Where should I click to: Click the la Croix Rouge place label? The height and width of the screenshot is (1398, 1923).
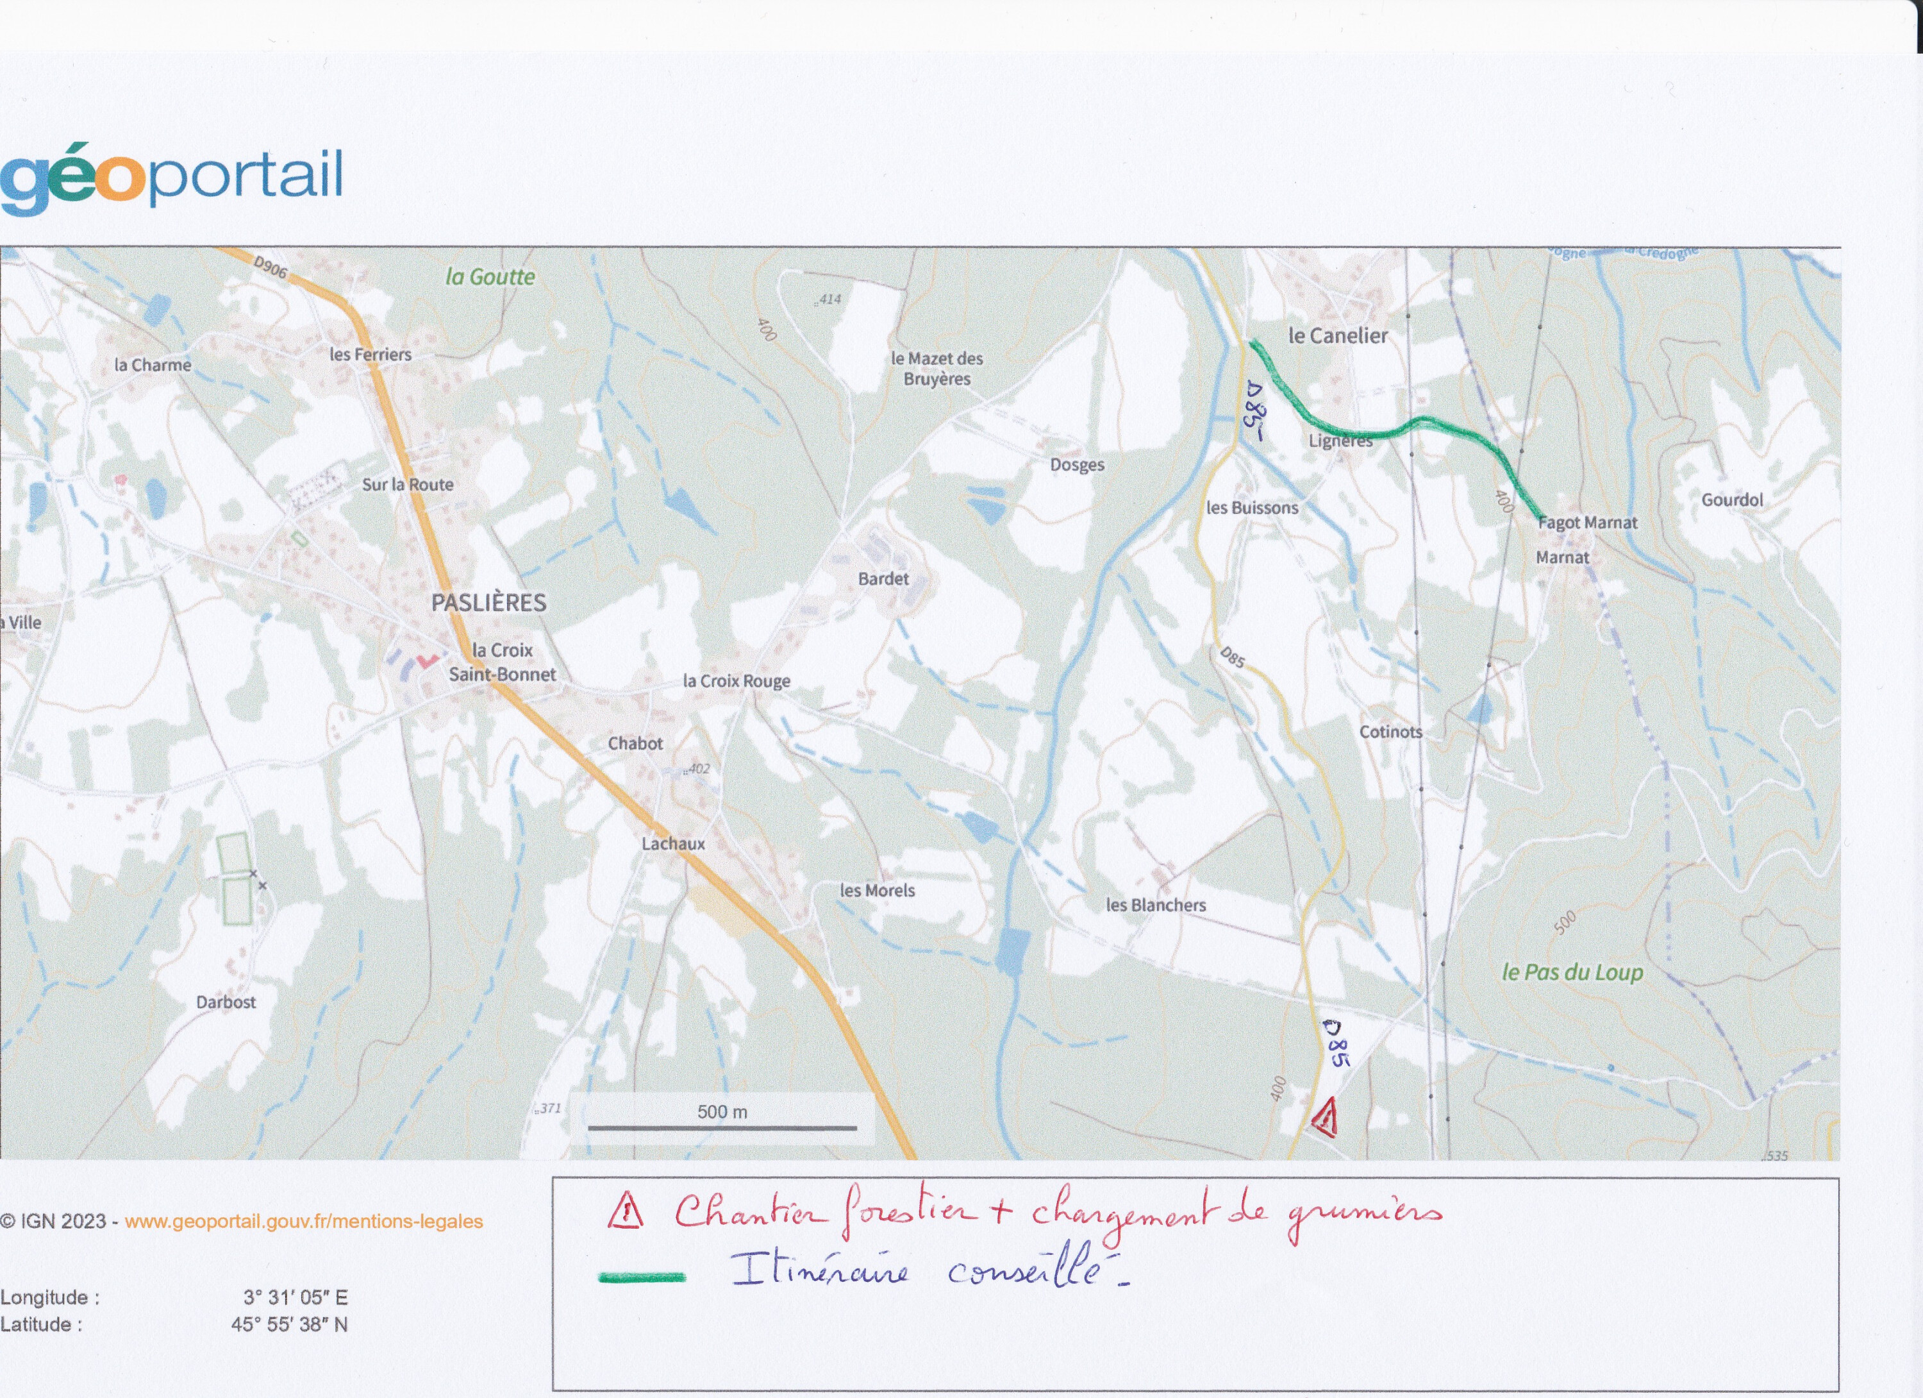point(736,680)
